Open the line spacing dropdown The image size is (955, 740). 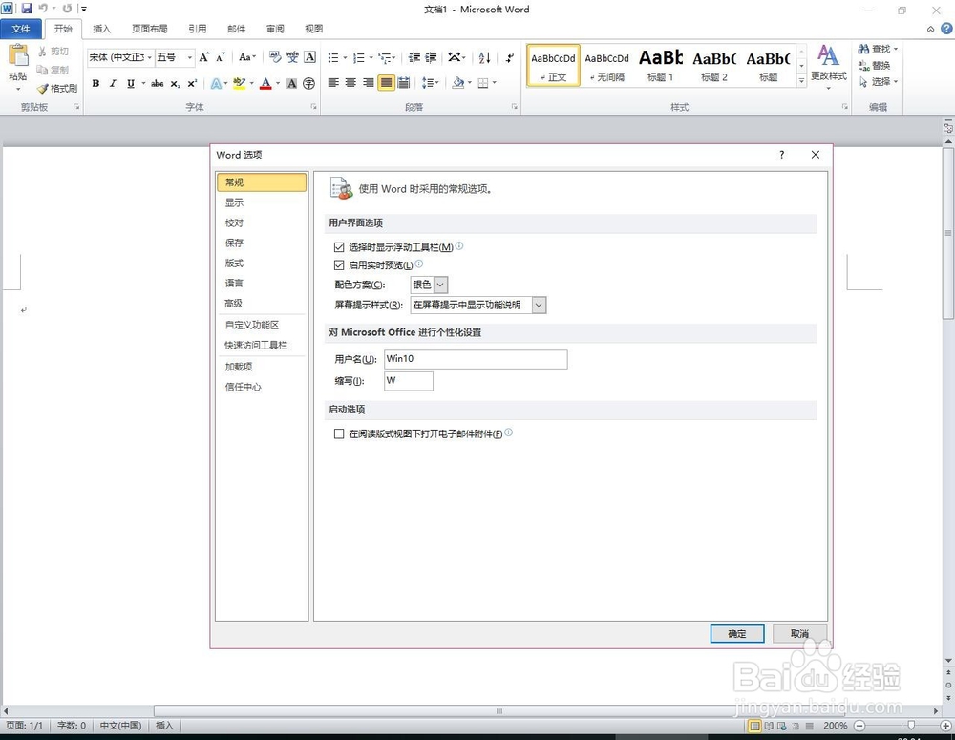[430, 83]
